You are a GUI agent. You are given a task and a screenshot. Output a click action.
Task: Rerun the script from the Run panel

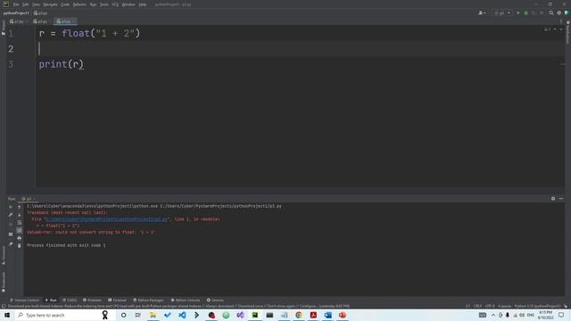11,207
